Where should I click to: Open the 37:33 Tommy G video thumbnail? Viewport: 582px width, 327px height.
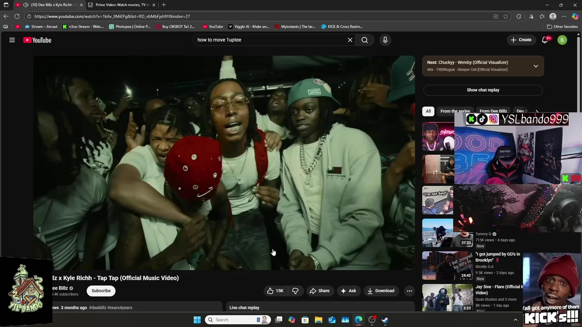447,233
